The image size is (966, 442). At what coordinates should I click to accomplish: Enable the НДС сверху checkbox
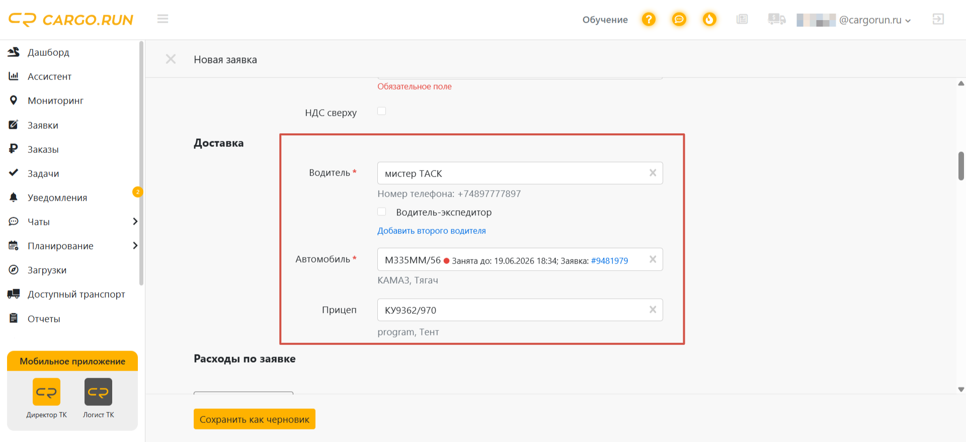[382, 111]
